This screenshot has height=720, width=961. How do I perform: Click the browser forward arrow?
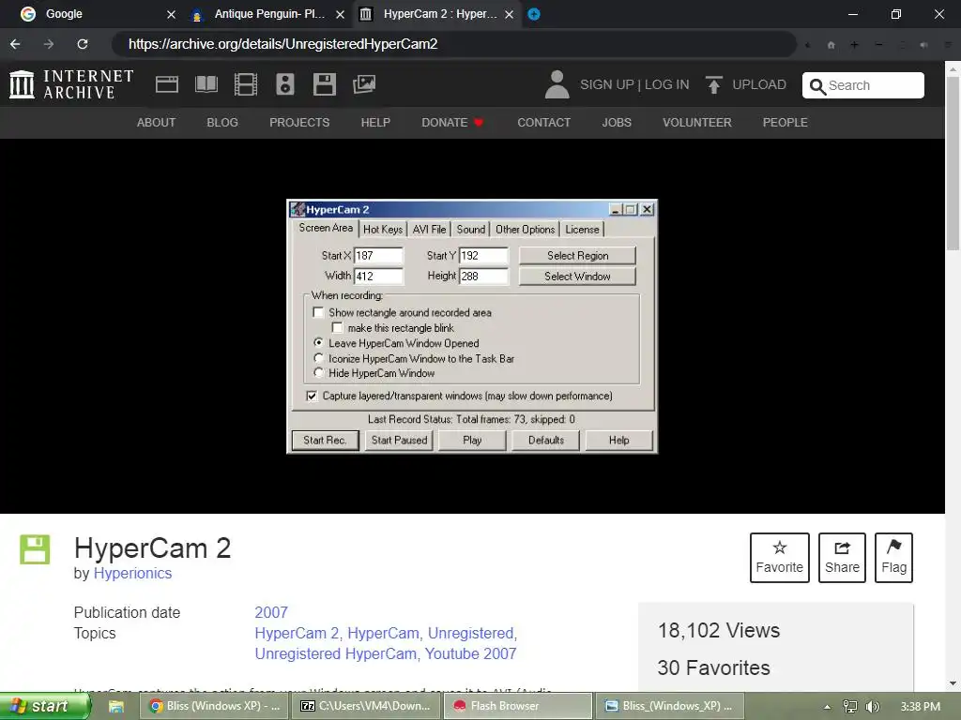49,44
